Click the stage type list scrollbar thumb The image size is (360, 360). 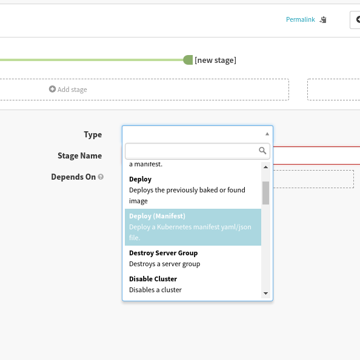click(265, 193)
